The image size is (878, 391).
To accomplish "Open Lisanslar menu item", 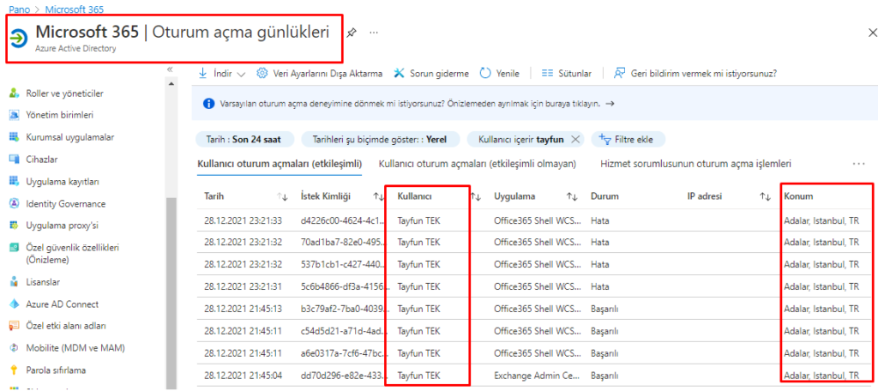I will pos(43,282).
